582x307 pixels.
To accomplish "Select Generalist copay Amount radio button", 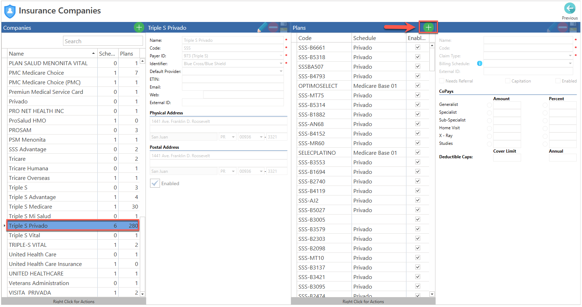I will click(489, 105).
